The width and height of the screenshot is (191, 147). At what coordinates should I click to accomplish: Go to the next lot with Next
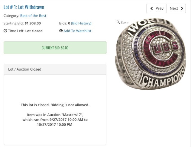(175, 8)
